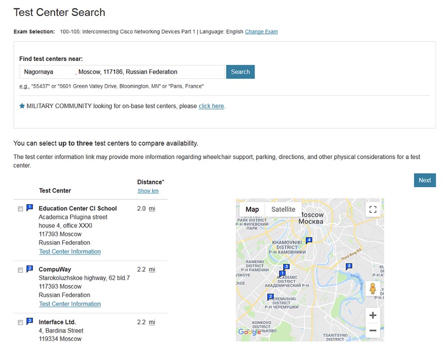Open the Change Exam link
Viewport: 446px width, 353px height.
click(x=261, y=32)
